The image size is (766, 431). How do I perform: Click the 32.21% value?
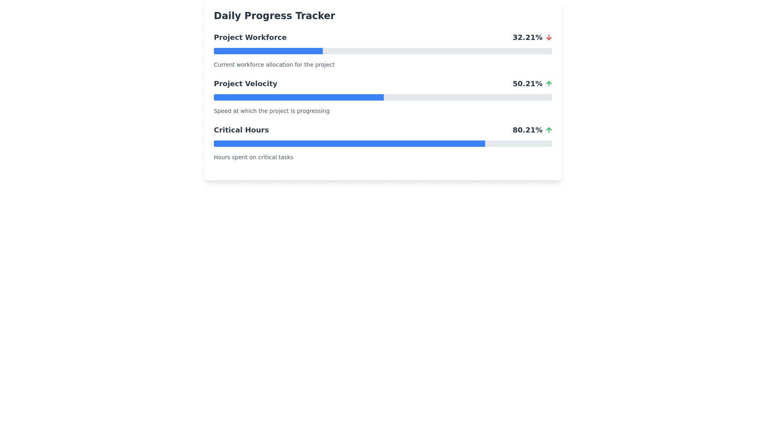coord(527,38)
